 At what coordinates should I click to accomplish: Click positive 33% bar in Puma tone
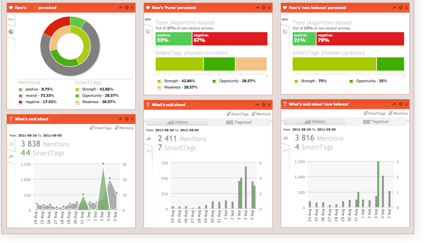coord(174,39)
